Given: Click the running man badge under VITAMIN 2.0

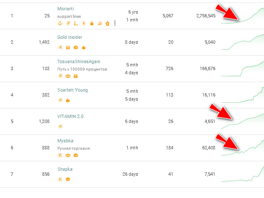Looking at the screenshot, I should click(x=60, y=127).
